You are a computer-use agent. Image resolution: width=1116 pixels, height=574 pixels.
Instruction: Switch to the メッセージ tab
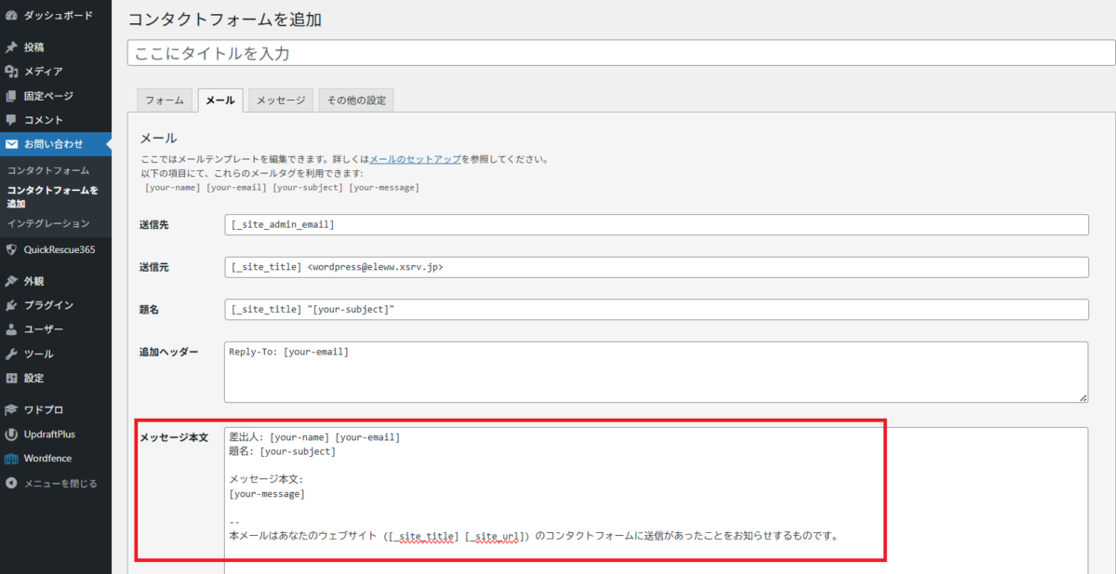click(x=280, y=100)
